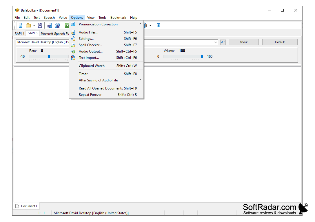Select Text Import... menu entry
The image size is (315, 222).
[x=106, y=58]
